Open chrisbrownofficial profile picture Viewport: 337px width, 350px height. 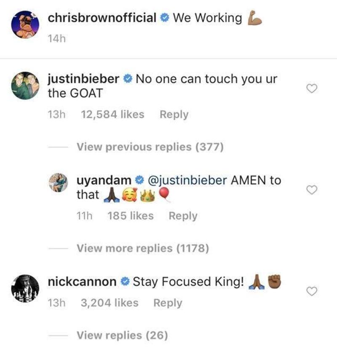click(25, 24)
